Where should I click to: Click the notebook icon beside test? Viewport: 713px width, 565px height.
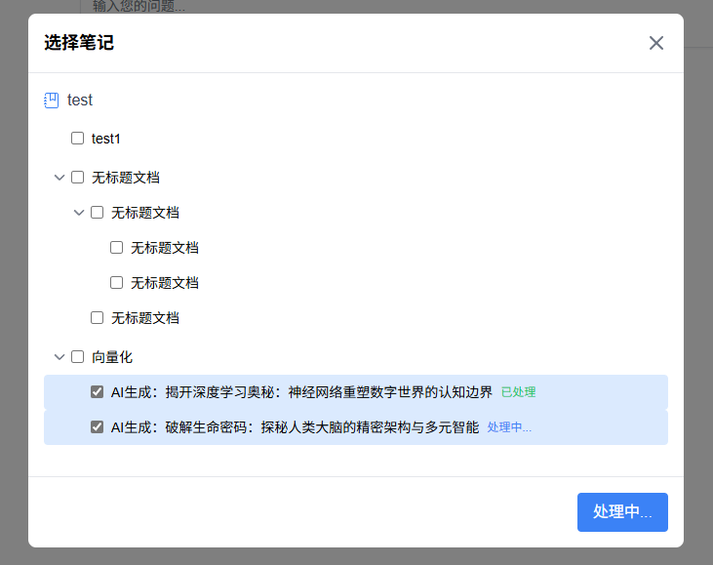click(52, 101)
